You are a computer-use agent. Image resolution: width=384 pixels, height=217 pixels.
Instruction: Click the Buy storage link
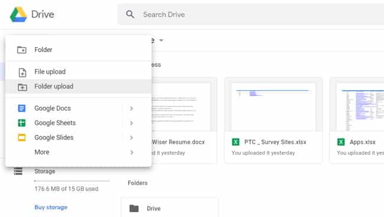[x=51, y=207]
